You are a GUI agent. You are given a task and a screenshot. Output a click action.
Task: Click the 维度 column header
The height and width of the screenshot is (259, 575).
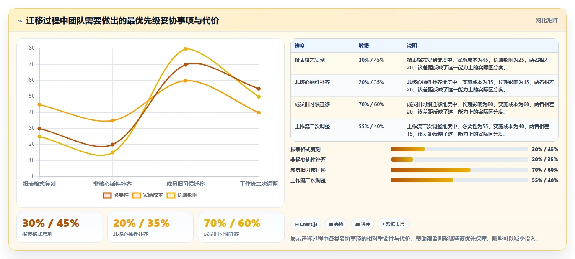click(x=300, y=46)
